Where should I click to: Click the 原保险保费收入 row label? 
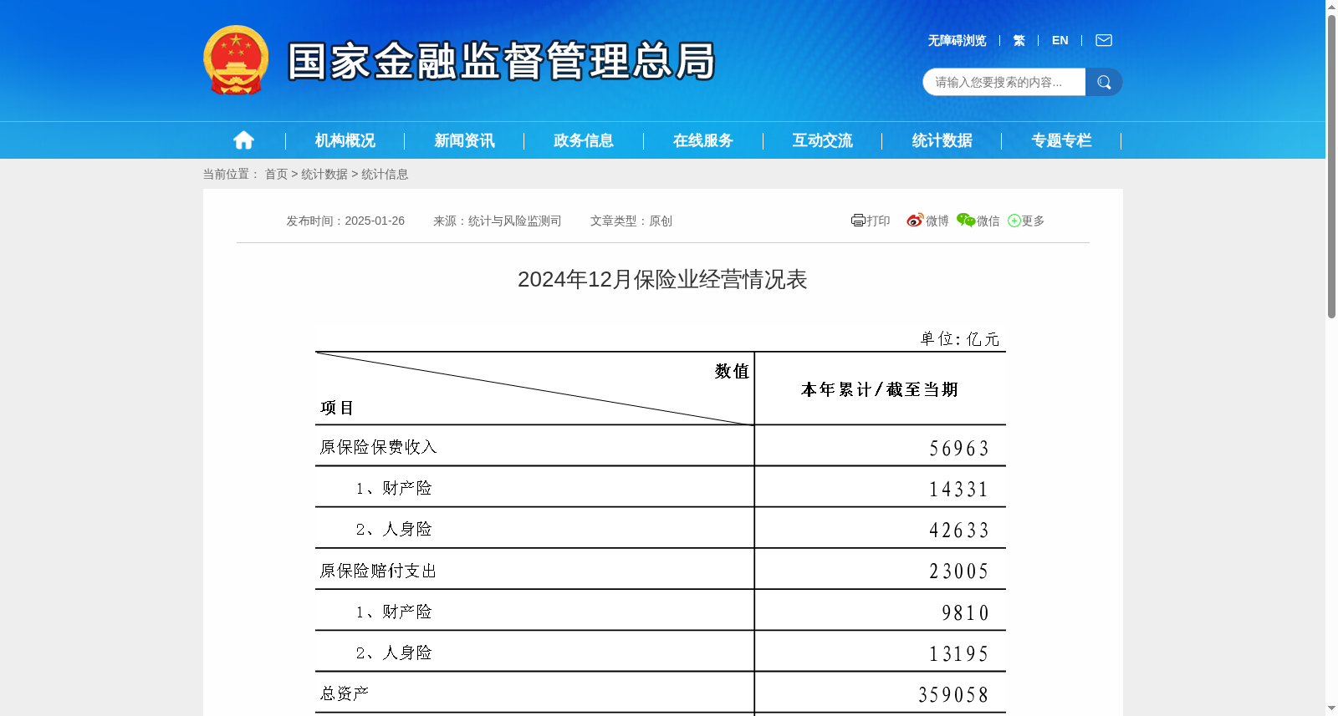379,447
